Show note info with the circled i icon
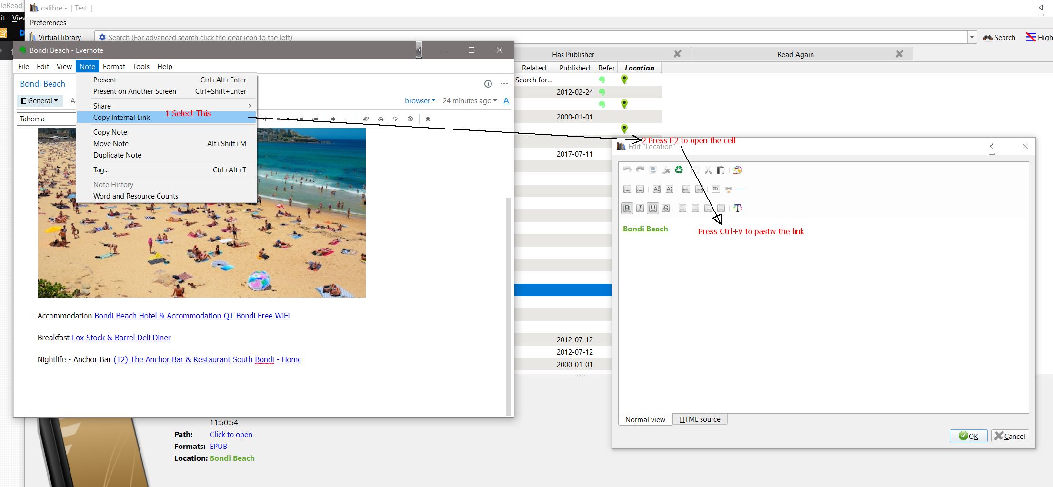 point(488,84)
